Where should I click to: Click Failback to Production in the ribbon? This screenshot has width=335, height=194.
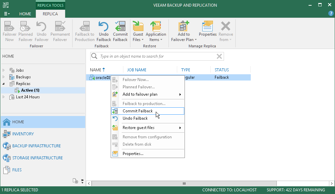click(85, 31)
